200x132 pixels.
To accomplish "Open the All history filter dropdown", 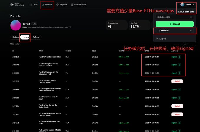I will 189,44.
